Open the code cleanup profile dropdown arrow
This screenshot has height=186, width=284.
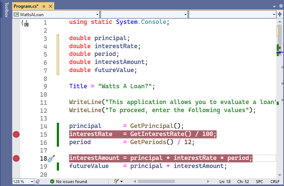point(122,182)
